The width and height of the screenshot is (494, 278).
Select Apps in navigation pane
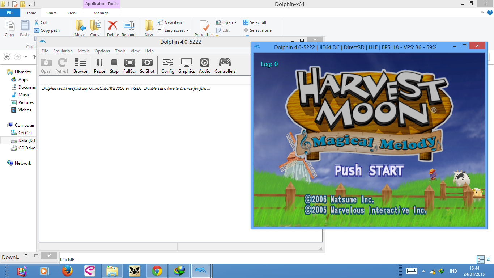[x=20, y=80]
